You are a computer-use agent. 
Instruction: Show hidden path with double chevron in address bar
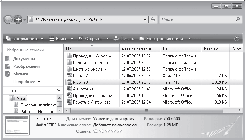[x=37, y=19]
